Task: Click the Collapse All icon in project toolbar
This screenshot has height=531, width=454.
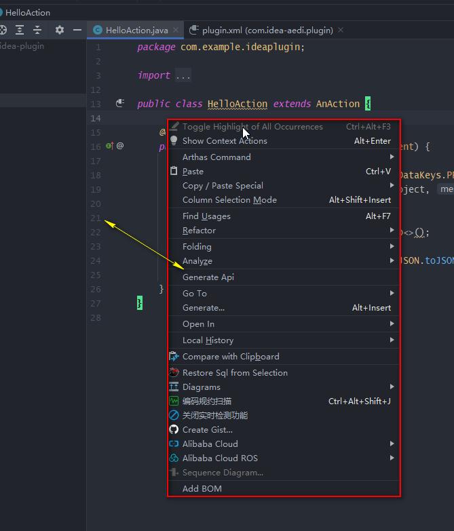Action: coord(37,30)
